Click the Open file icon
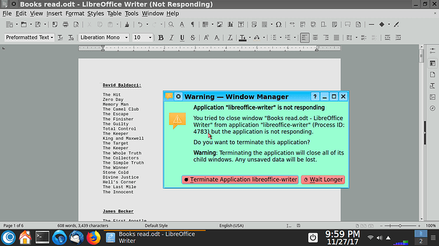This screenshot has width=439, height=246. pyautogui.click(x=24, y=25)
